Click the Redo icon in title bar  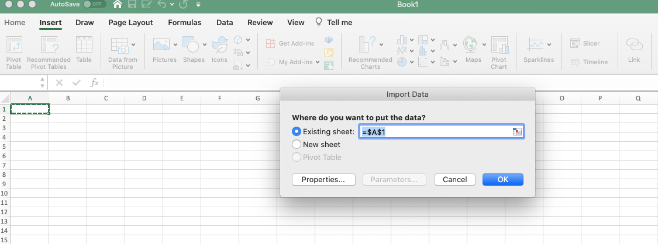coord(183,5)
